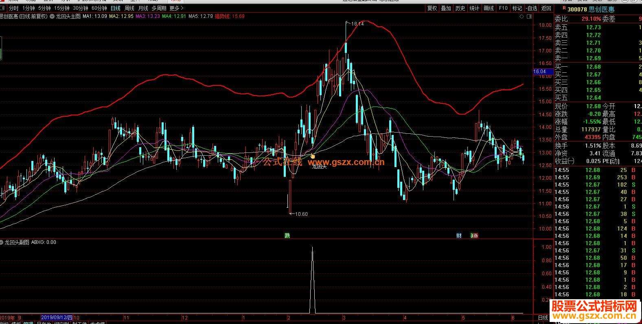Click the 强势线: 15.69 indicator label
The height and width of the screenshot is (324, 642).
(x=230, y=16)
